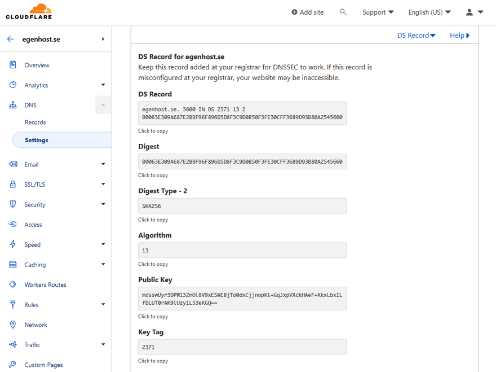Expand the Security submenu arrow
The image size is (496, 372).
(103, 204)
